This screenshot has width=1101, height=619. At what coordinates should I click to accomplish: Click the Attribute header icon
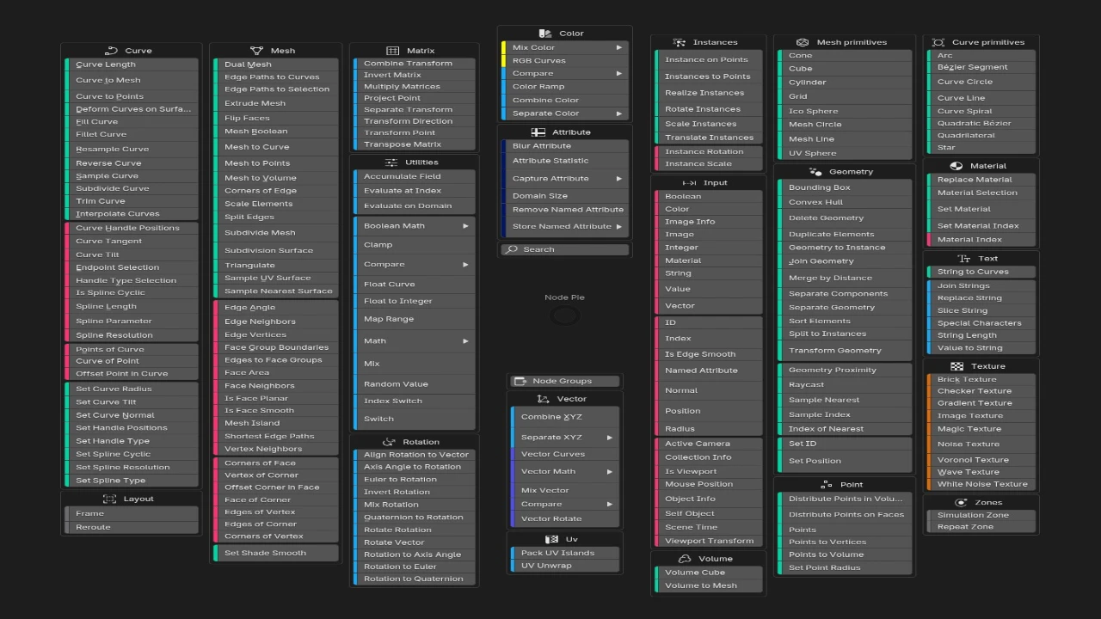click(x=538, y=132)
